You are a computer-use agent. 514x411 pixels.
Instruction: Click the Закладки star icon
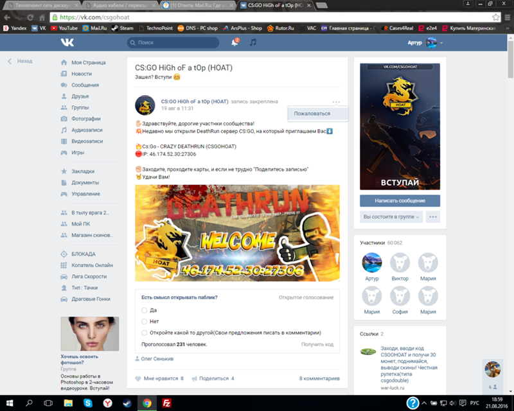(x=64, y=171)
